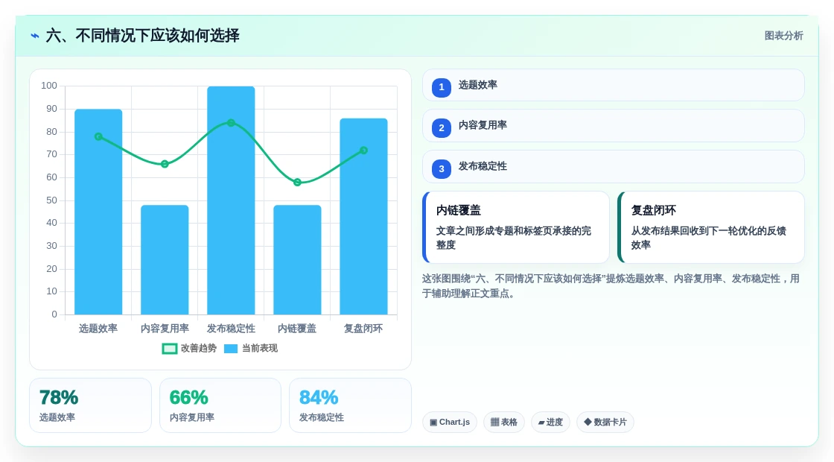Open the 复盘闭环 info card
Screen dimensions: 834x462
[x=710, y=227]
